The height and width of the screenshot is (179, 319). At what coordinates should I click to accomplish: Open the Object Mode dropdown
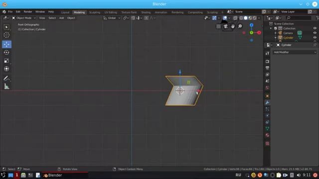(x=24, y=18)
